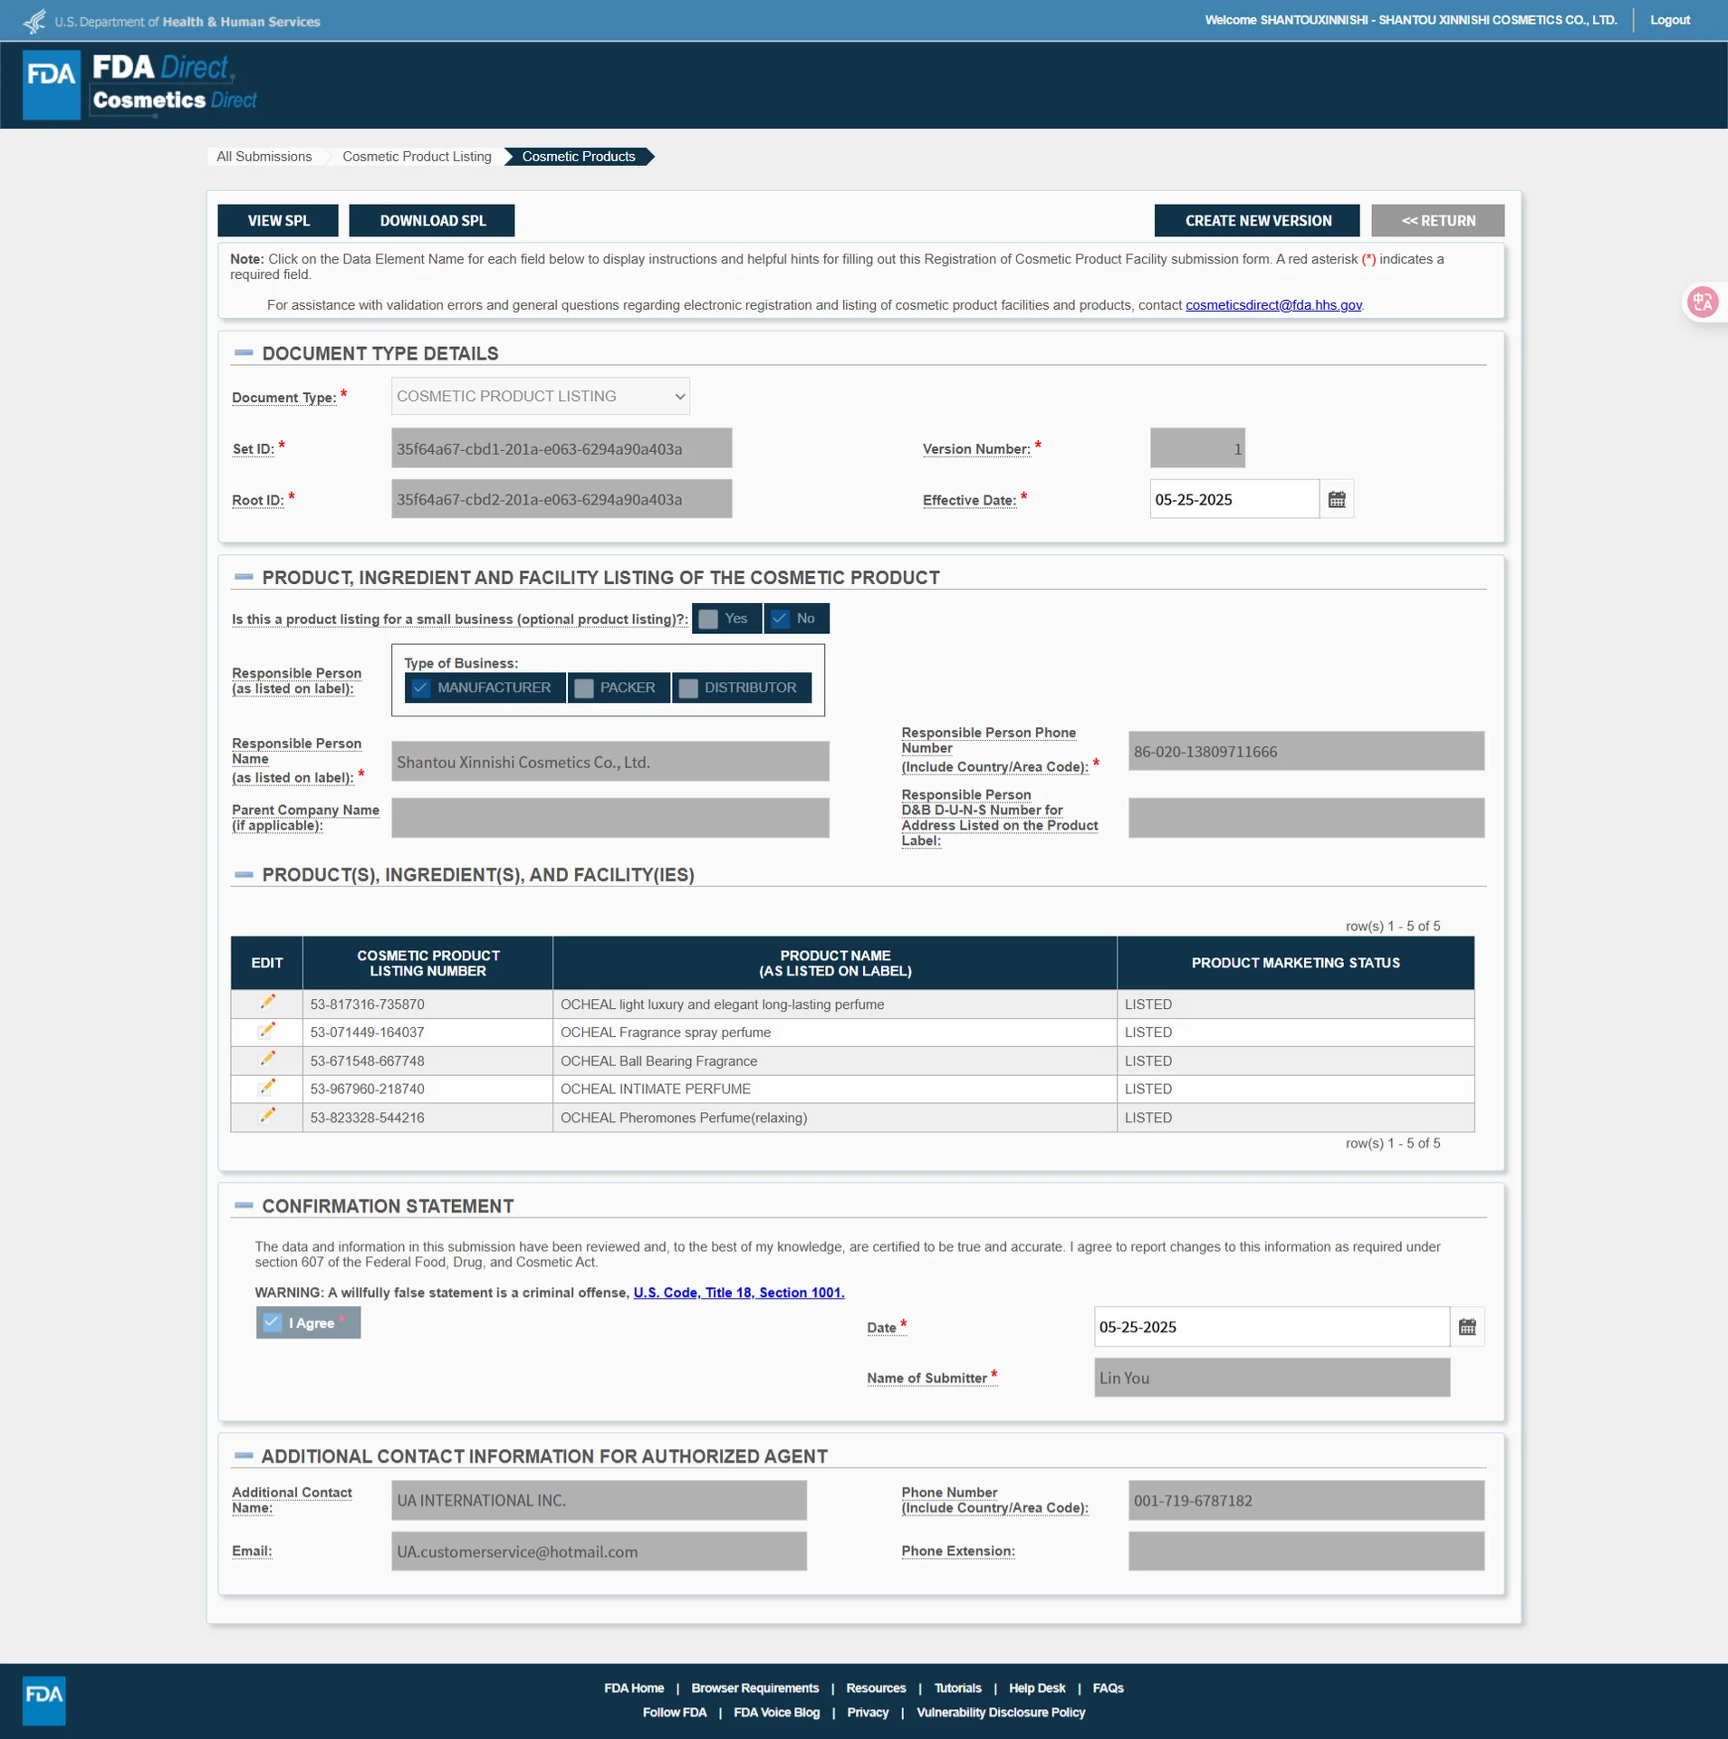This screenshot has width=1728, height=1739.
Task: Collapse the Product, Ingredient and Facility Listing section
Action: pos(244,577)
